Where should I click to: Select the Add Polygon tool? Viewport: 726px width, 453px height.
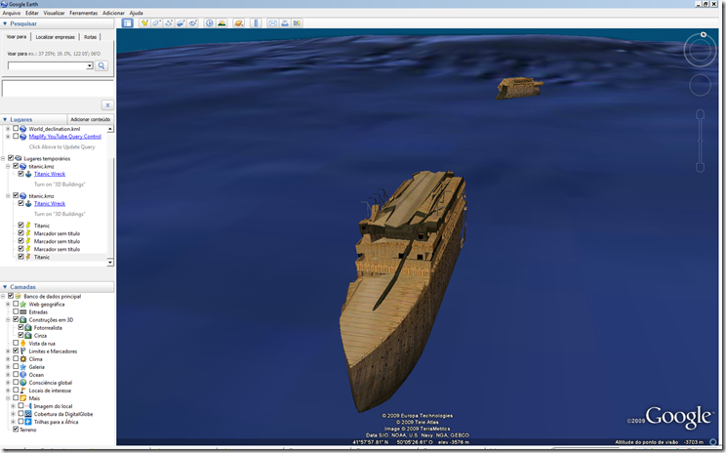coord(156,23)
